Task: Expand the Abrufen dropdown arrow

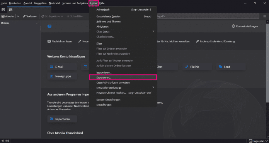Action: [18, 16]
